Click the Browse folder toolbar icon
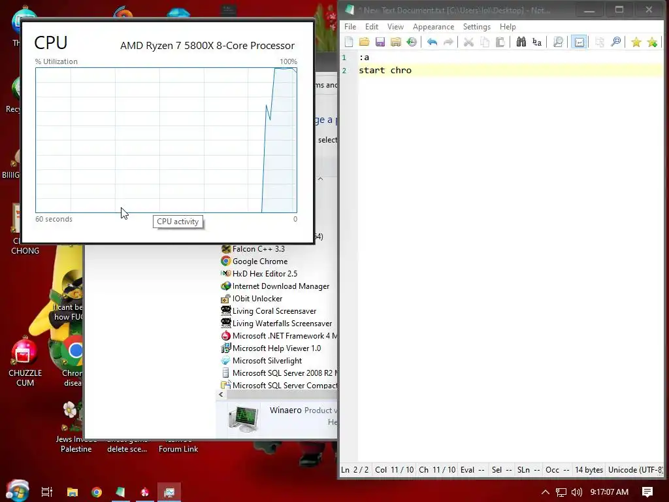 [396, 42]
